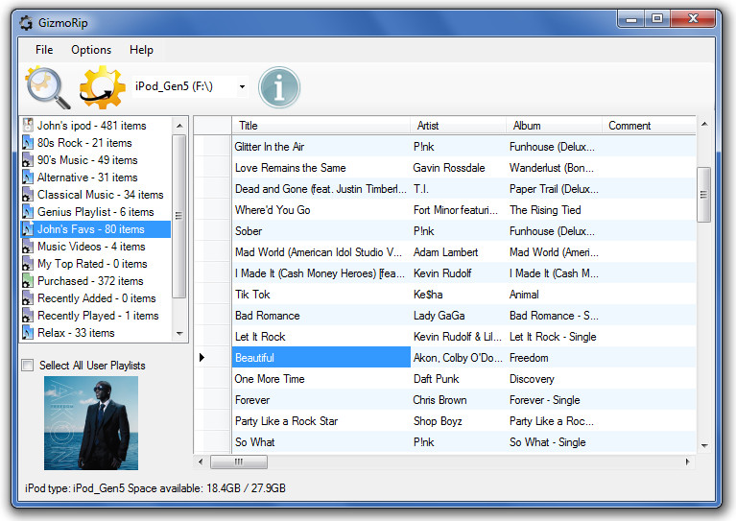Click the Purchased playlist icon
Viewport: 736px width, 521px height.
[28, 281]
